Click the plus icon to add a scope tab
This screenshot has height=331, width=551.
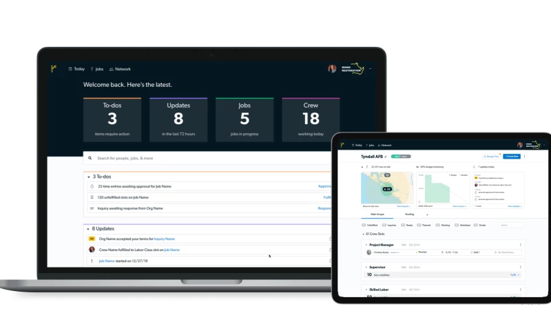[426, 214]
